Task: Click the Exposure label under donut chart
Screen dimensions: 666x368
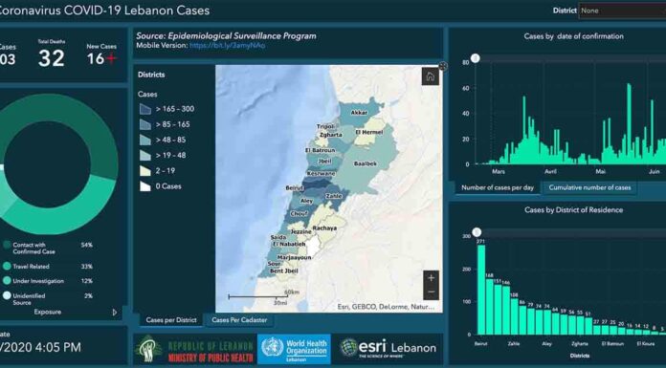Action: click(48, 312)
